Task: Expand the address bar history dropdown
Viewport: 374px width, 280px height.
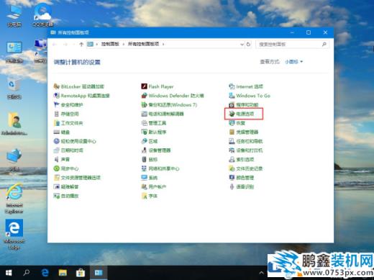Action: tap(242, 45)
